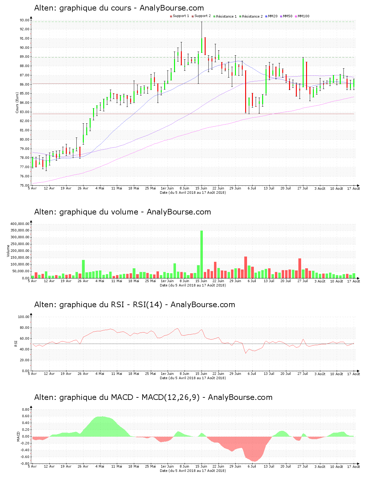
Task: Select the 'MM50' legend label
Action: (x=288, y=16)
